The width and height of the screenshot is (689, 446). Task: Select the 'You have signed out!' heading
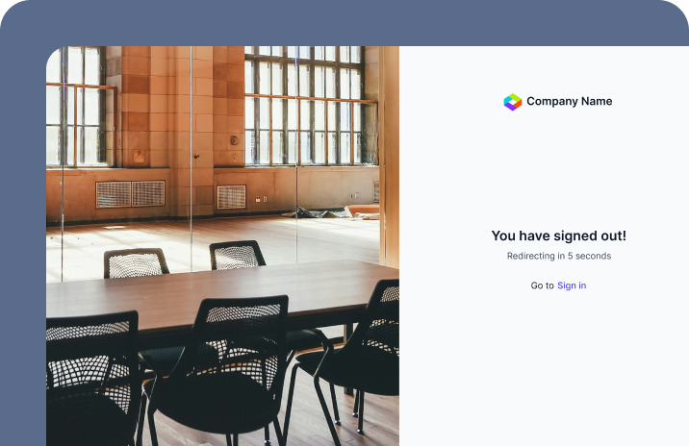tap(558, 235)
